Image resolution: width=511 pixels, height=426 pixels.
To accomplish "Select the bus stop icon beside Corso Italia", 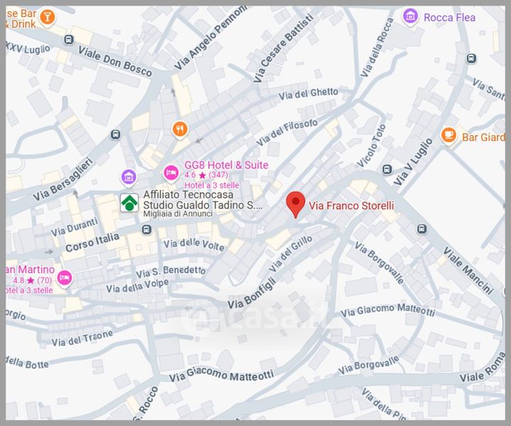I will pos(146,229).
